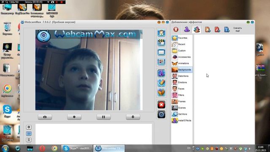Image resolution: width=270 pixels, height=152 pixels.
Task: Open the red flash effects tab
Action: point(217,30)
